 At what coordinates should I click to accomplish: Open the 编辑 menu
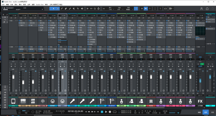click(7, 5)
